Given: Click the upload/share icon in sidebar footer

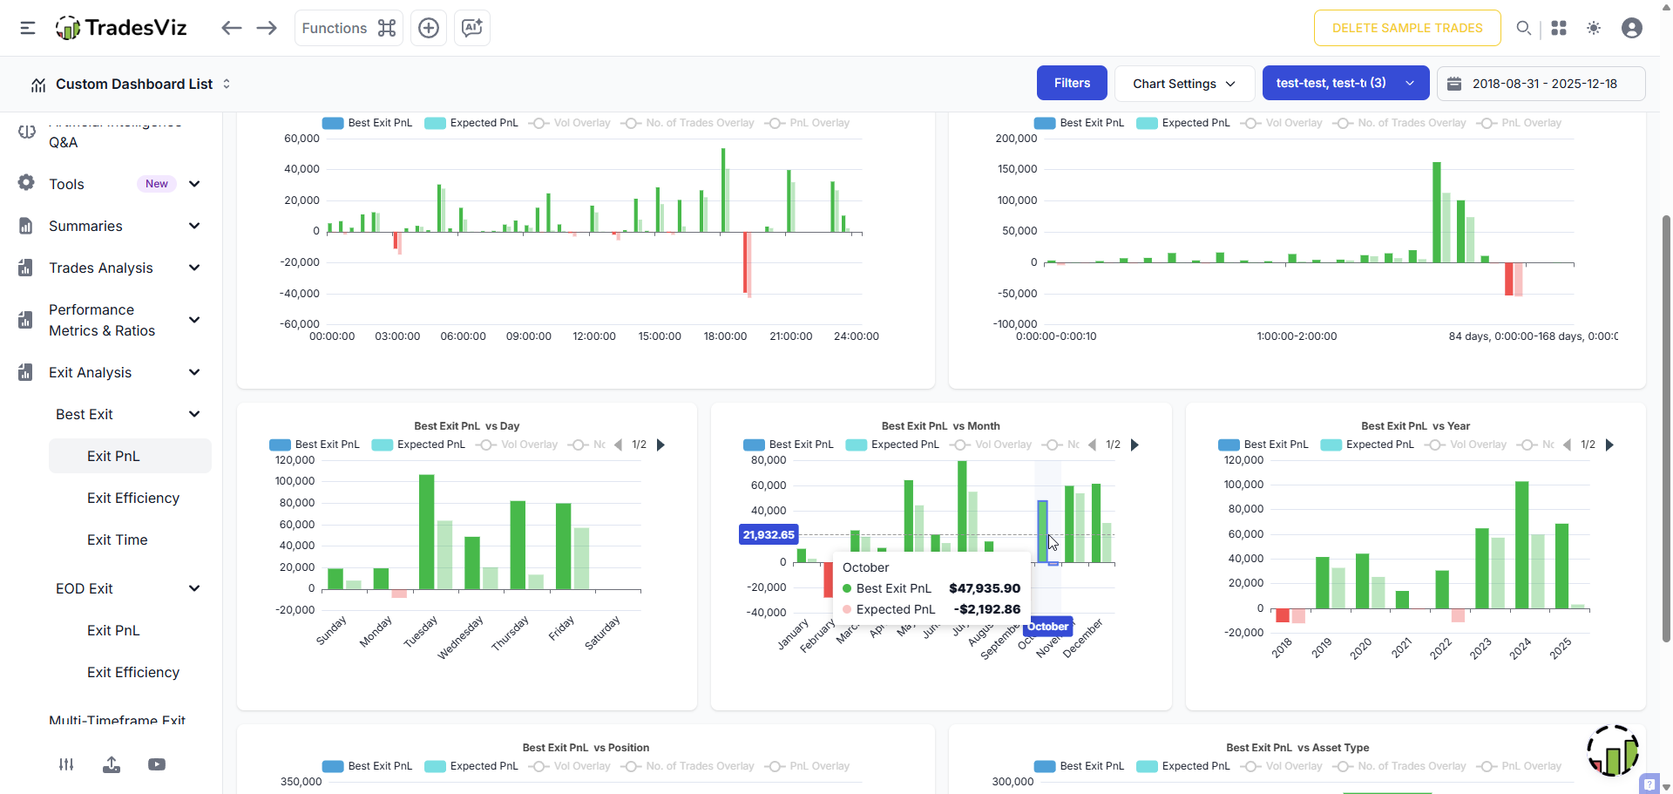Looking at the screenshot, I should coord(112,764).
